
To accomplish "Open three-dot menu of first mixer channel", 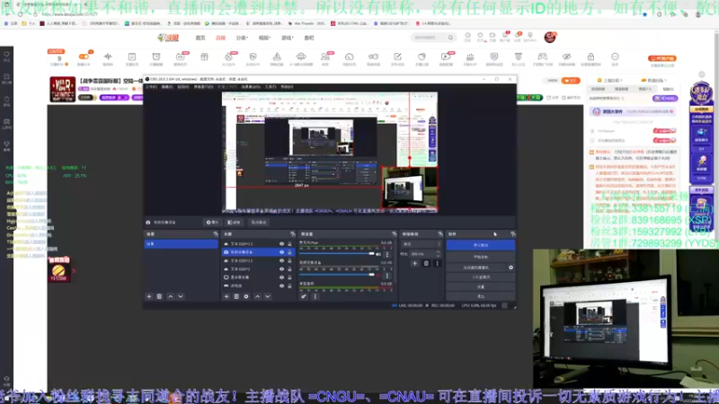I will tap(387, 254).
